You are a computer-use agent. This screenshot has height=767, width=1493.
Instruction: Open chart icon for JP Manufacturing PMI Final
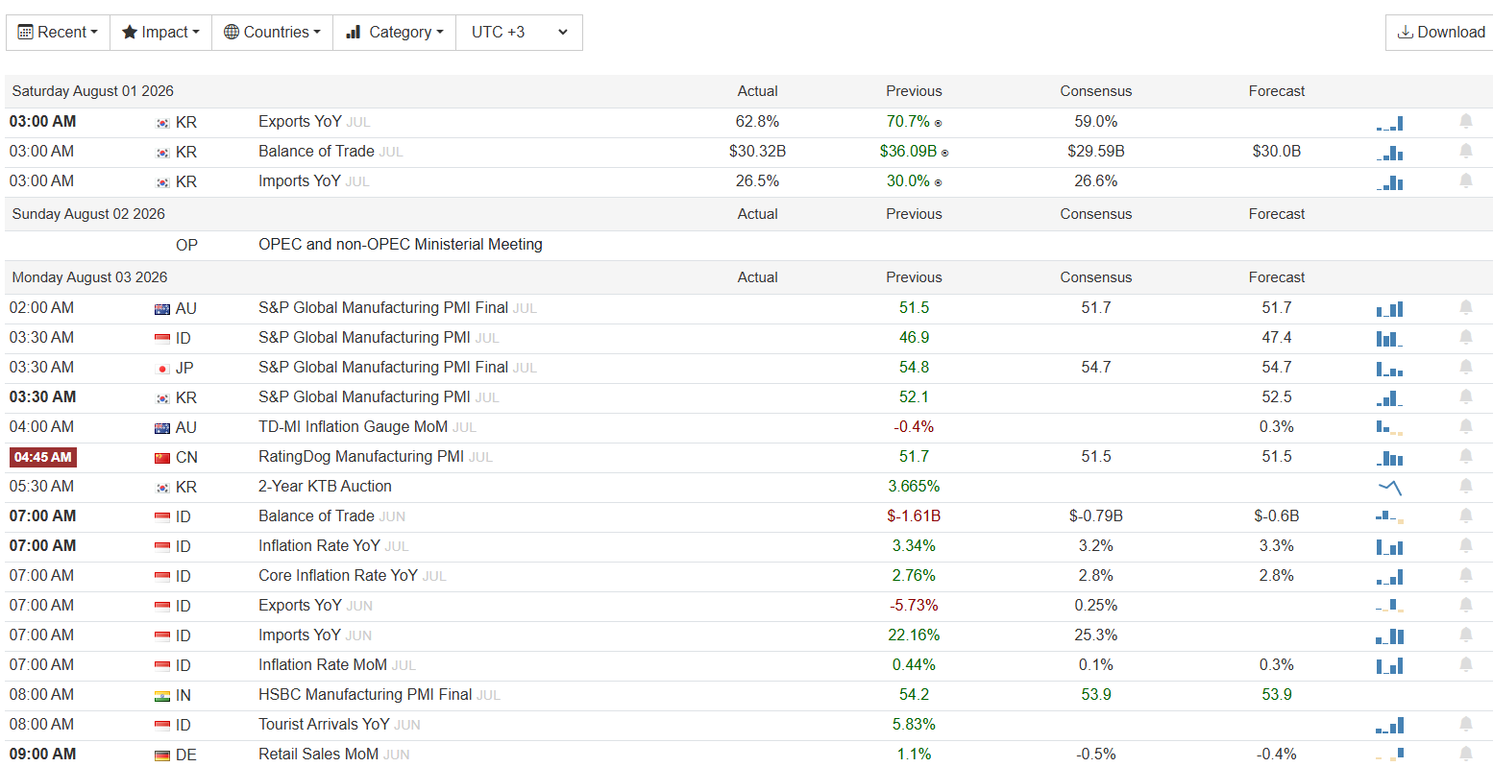[1389, 368]
